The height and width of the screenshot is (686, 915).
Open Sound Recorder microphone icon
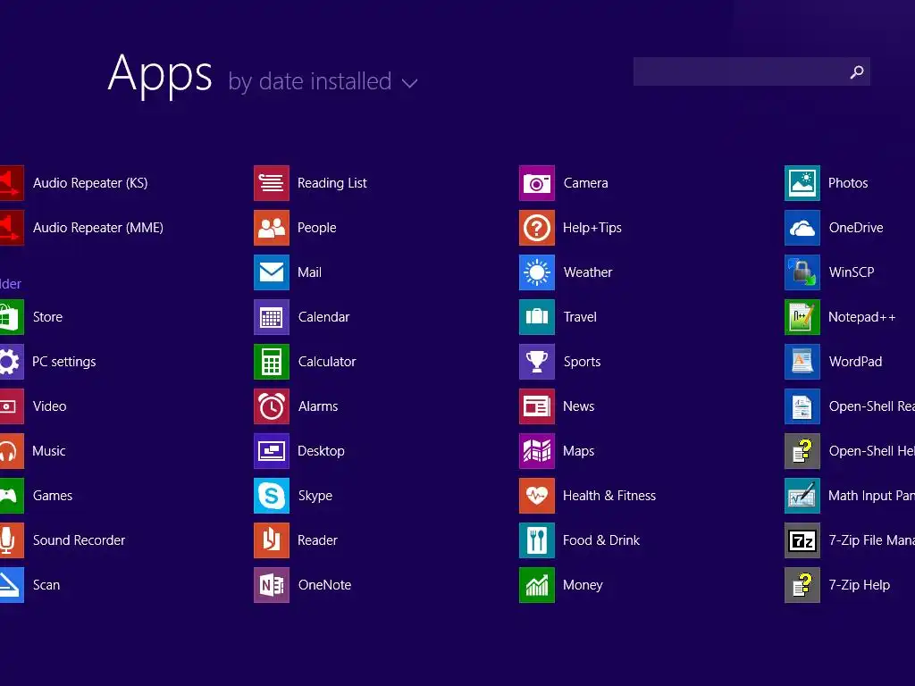12,540
